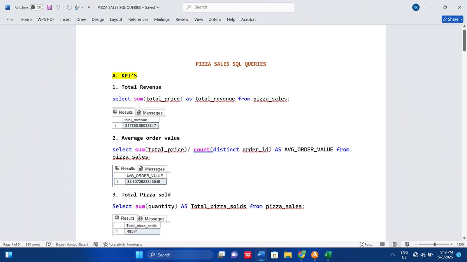Undo the last action

58,7
